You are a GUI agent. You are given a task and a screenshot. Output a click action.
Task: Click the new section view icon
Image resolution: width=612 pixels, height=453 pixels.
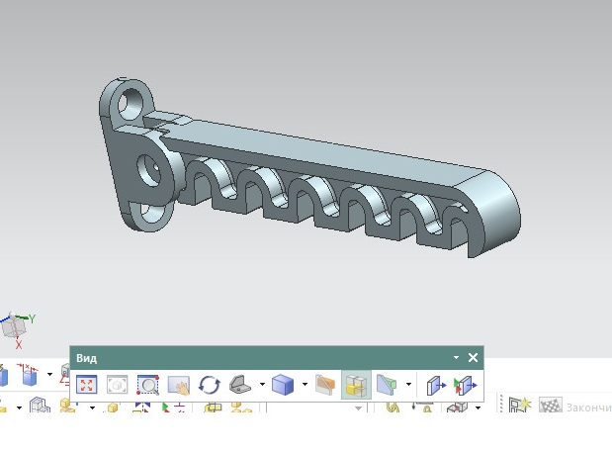click(436, 385)
